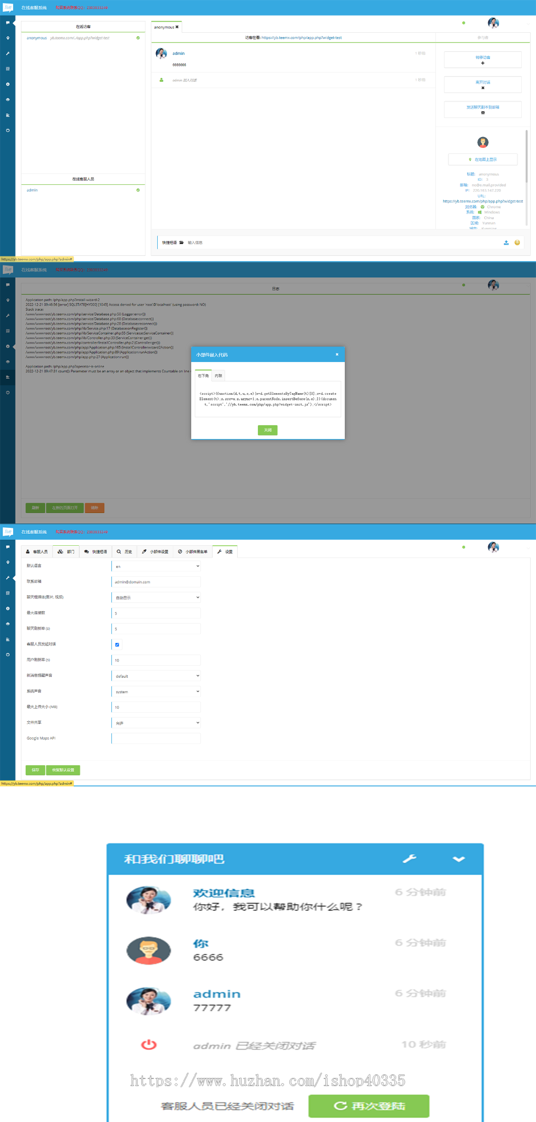Click the admin avatar at top right of chat screen

click(x=493, y=23)
